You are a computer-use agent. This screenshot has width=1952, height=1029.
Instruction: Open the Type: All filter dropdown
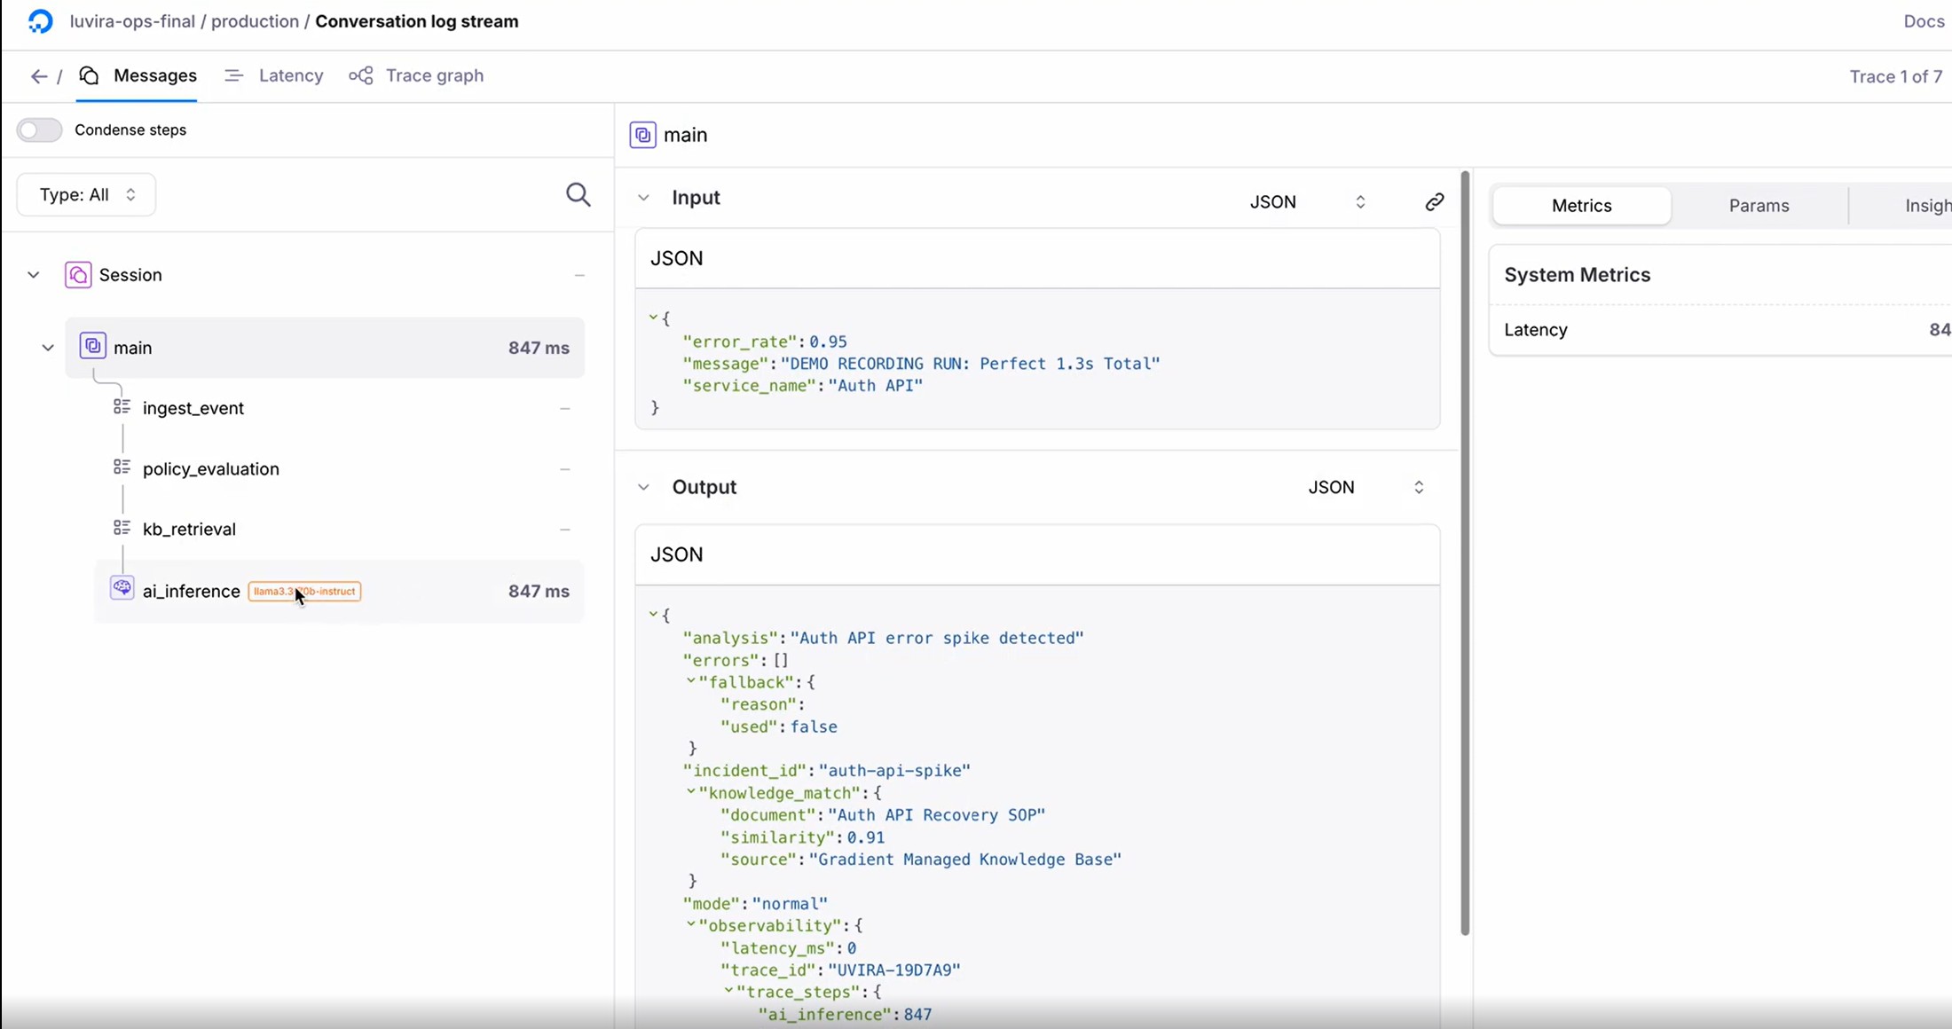pyautogui.click(x=86, y=195)
